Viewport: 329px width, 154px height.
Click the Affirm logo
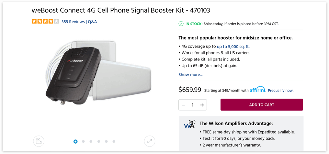pyautogui.click(x=257, y=90)
